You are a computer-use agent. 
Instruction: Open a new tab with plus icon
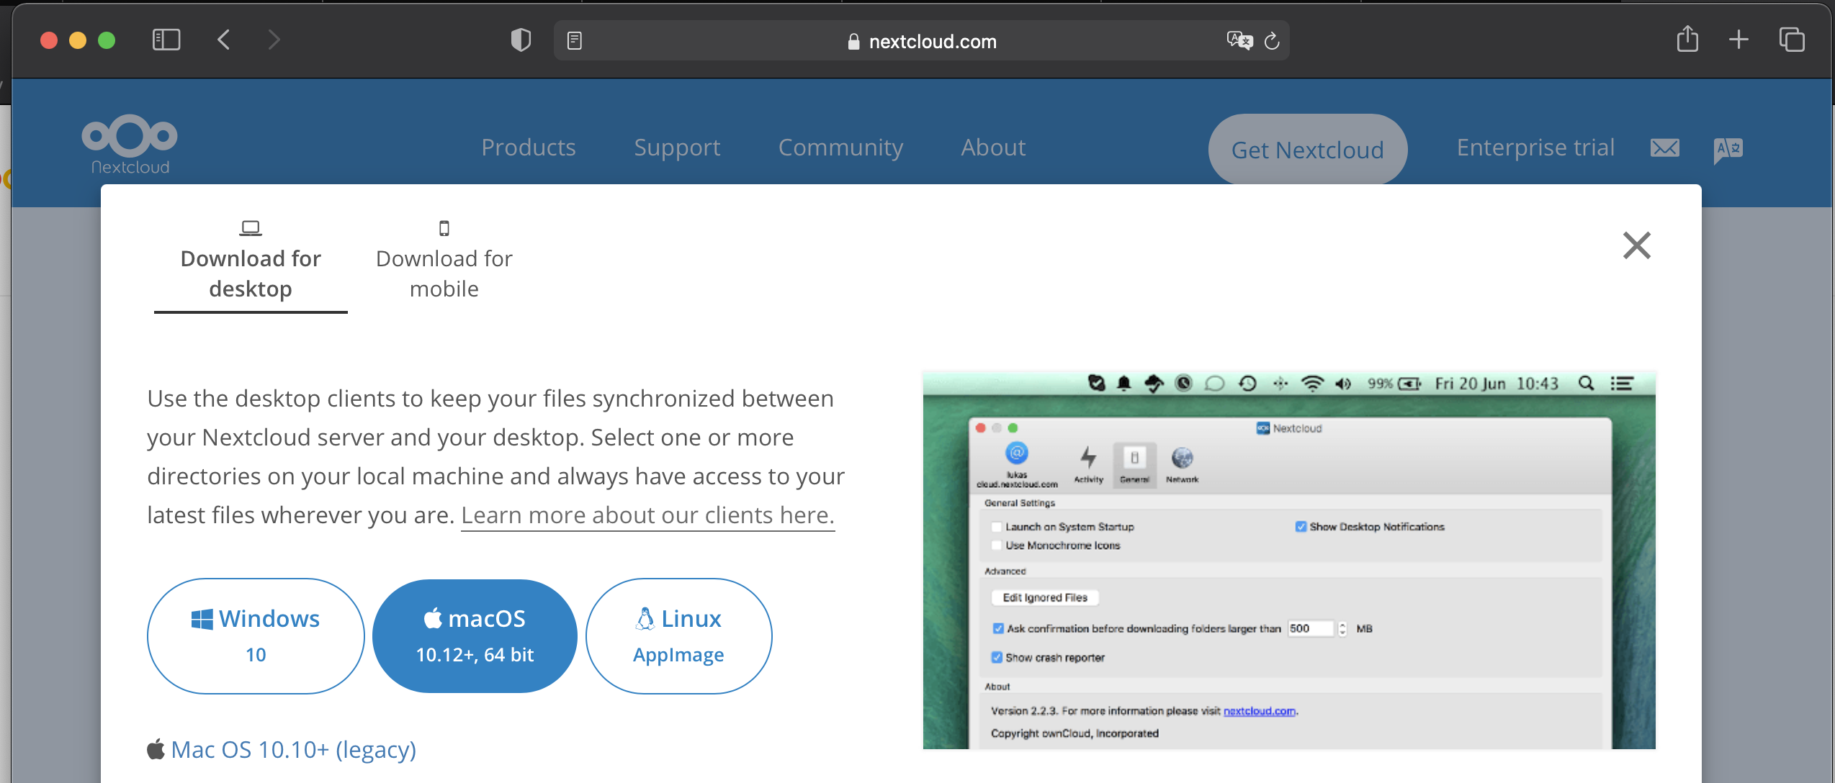tap(1738, 40)
